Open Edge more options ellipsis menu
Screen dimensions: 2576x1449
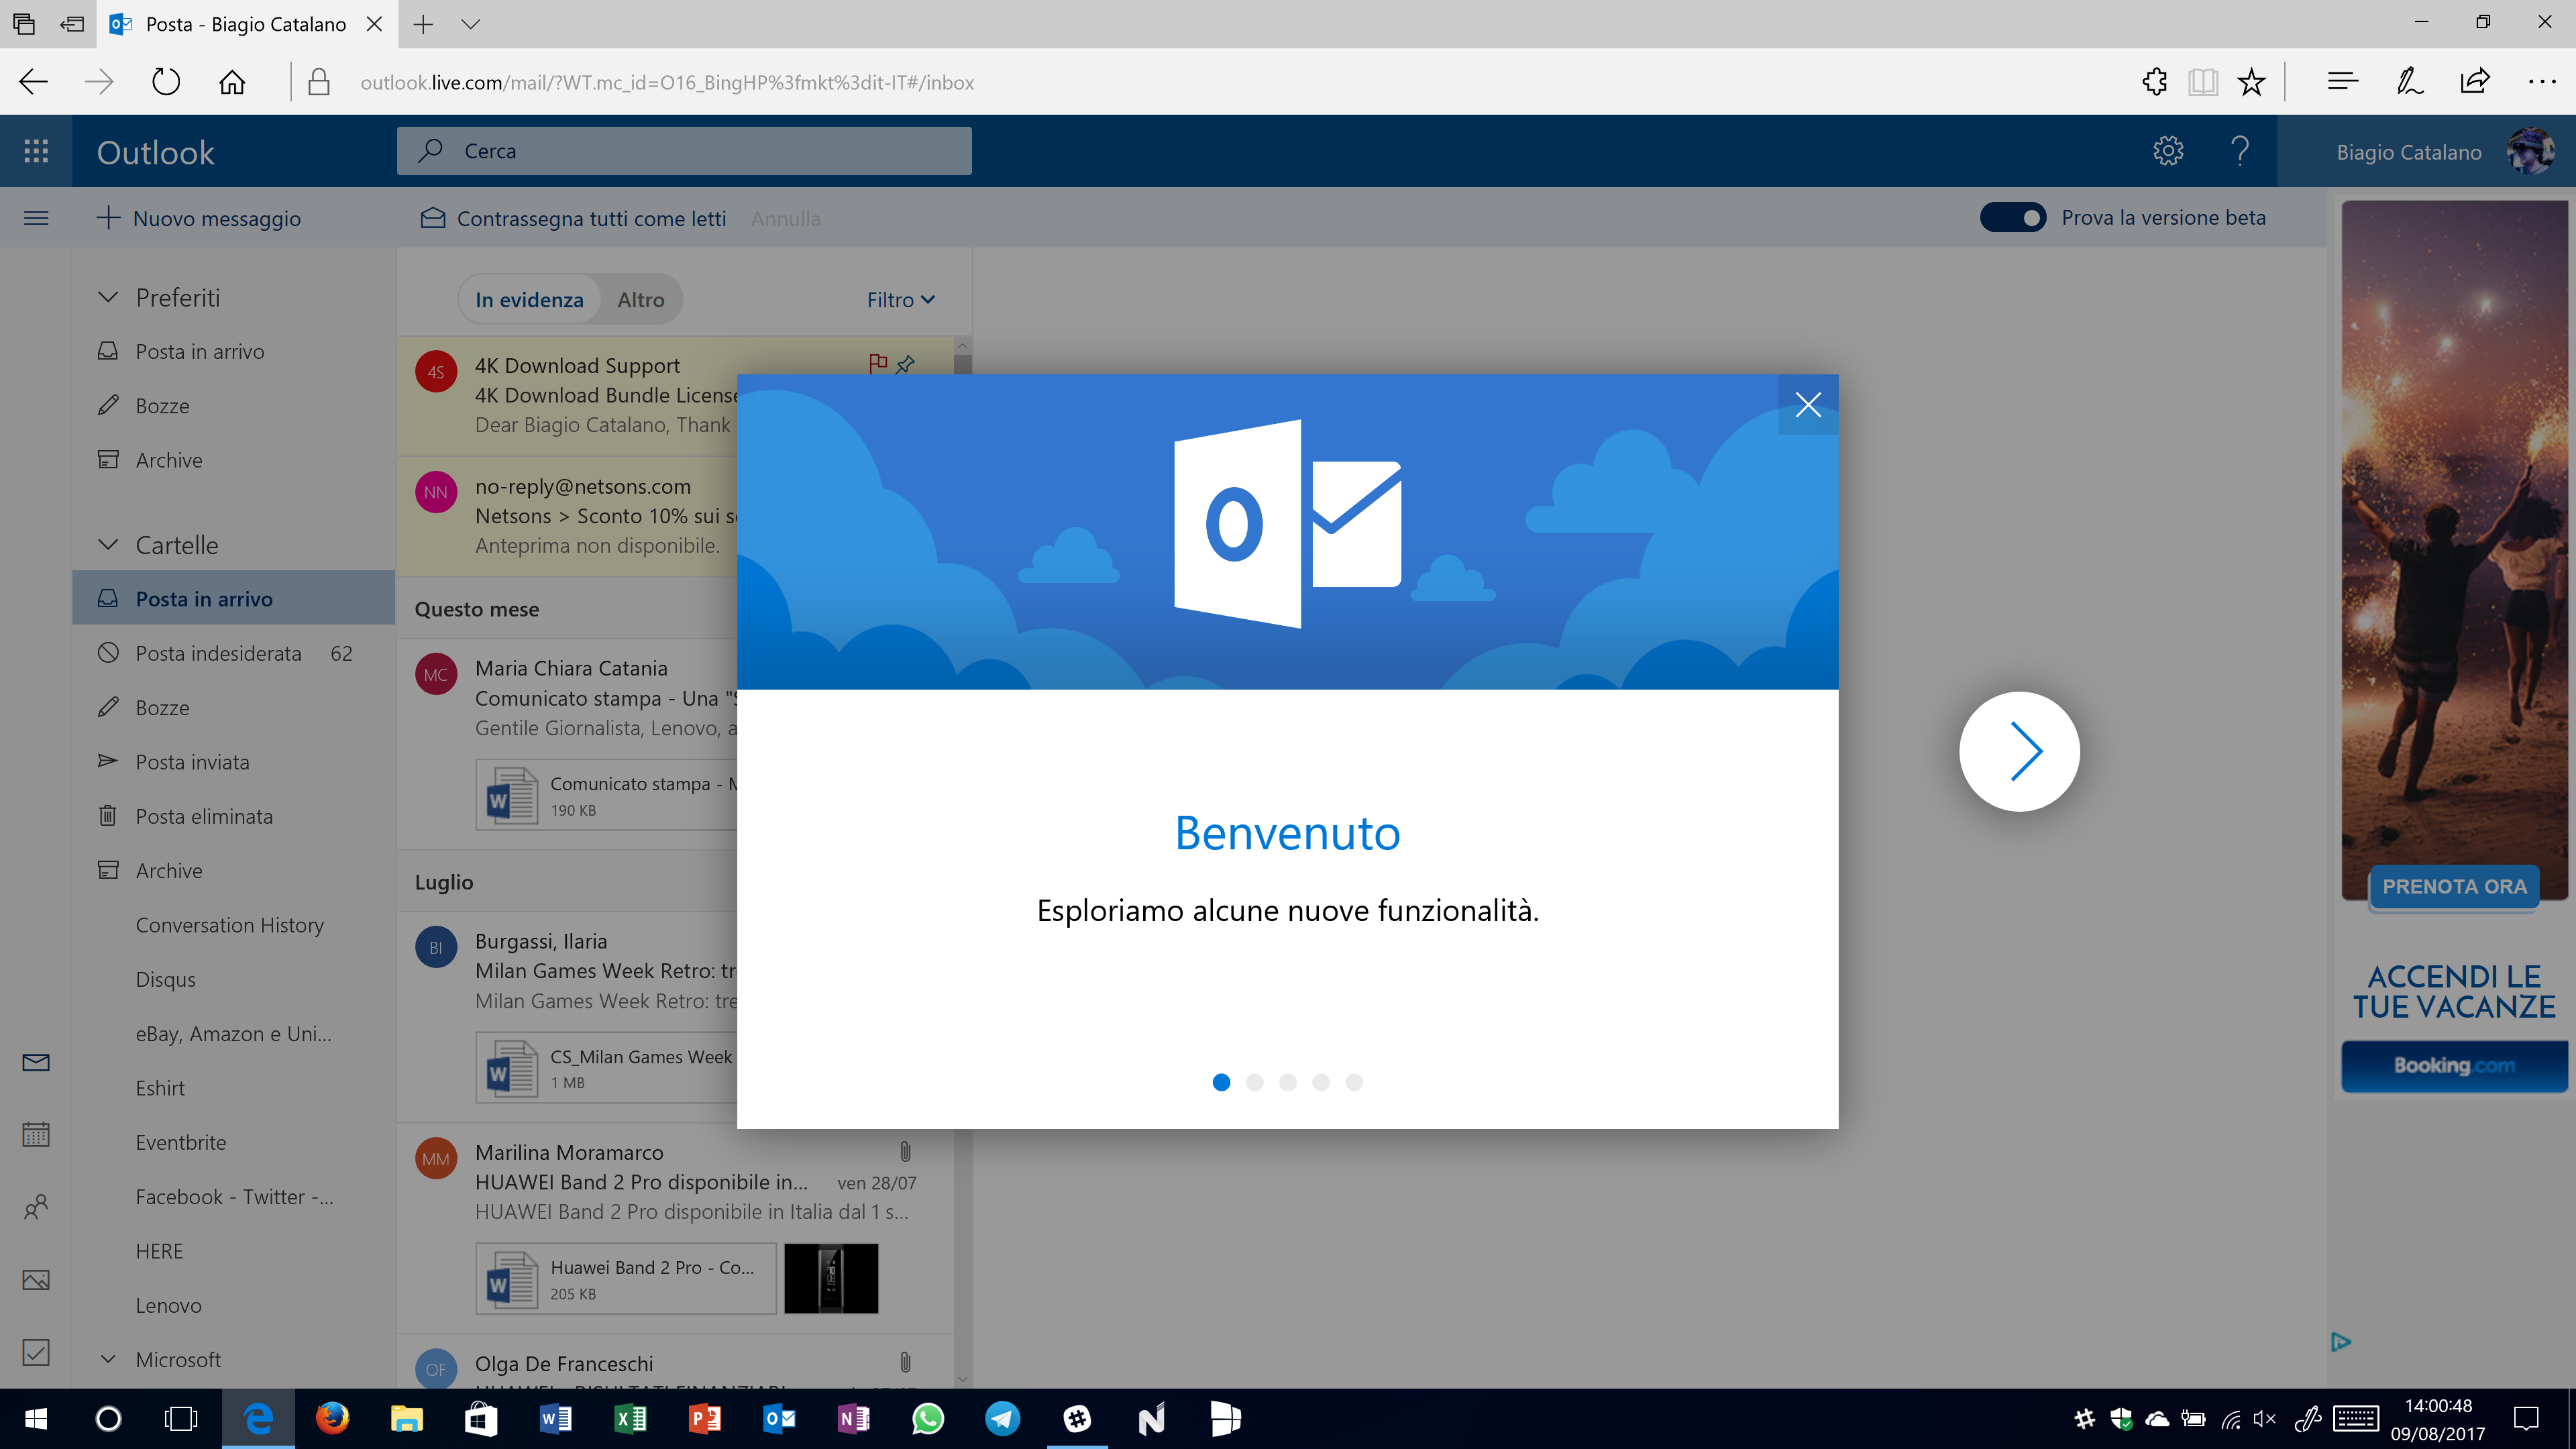[x=2542, y=82]
